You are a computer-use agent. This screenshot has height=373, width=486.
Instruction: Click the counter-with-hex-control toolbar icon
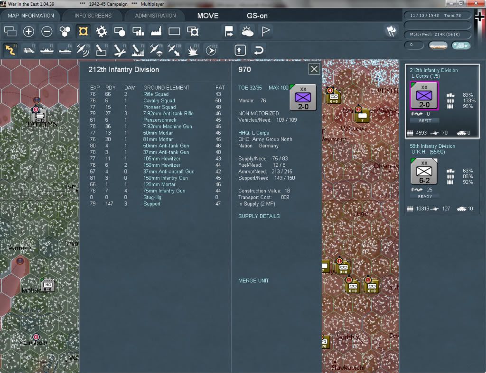193,31
